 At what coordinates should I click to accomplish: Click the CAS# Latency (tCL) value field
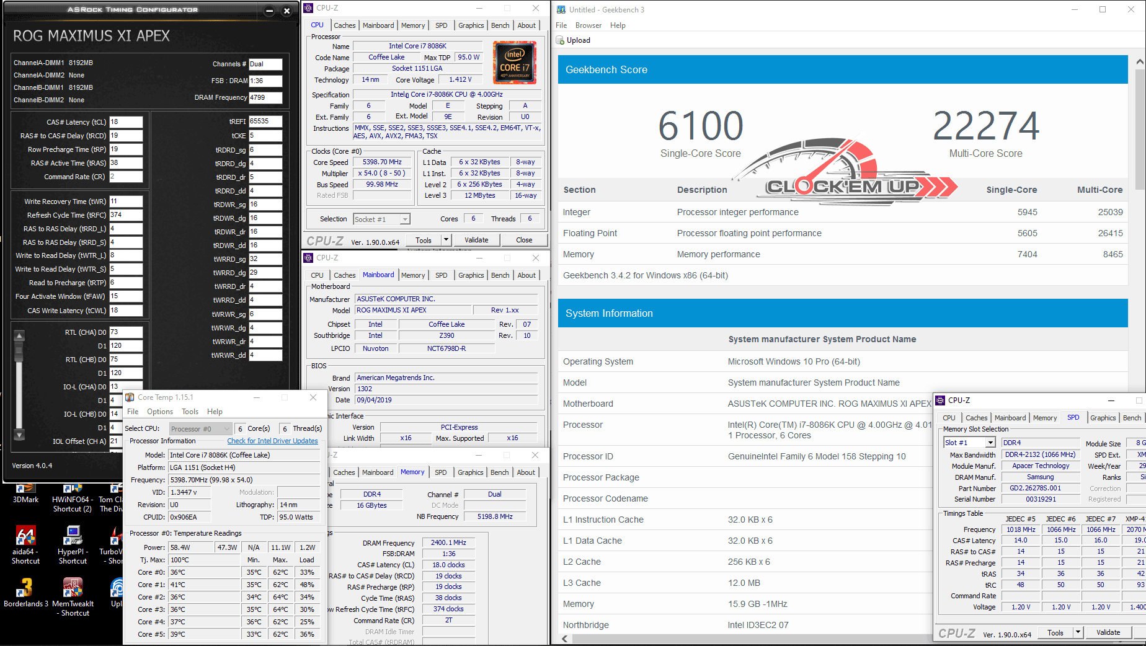(x=126, y=122)
